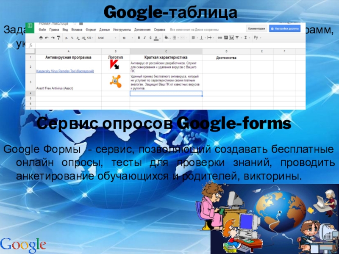The width and height of the screenshot is (339, 254).
Task: Open the font size 10 dropdown
Action: click(x=128, y=38)
